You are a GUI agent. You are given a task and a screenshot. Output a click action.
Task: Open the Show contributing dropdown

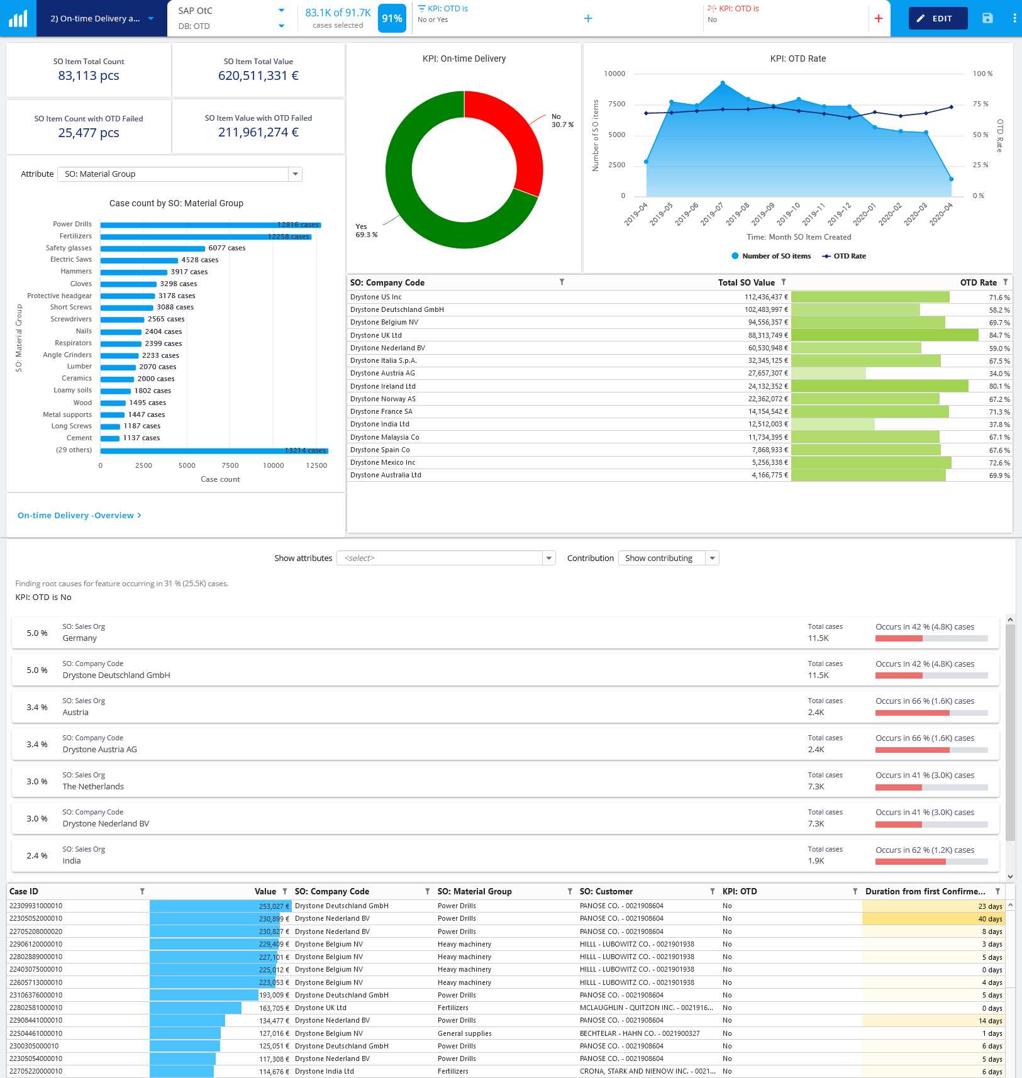711,558
